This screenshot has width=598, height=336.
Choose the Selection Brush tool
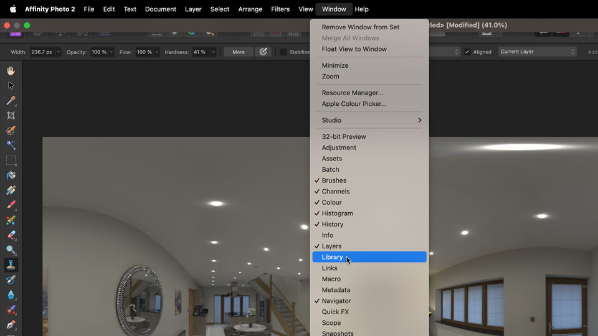11,130
